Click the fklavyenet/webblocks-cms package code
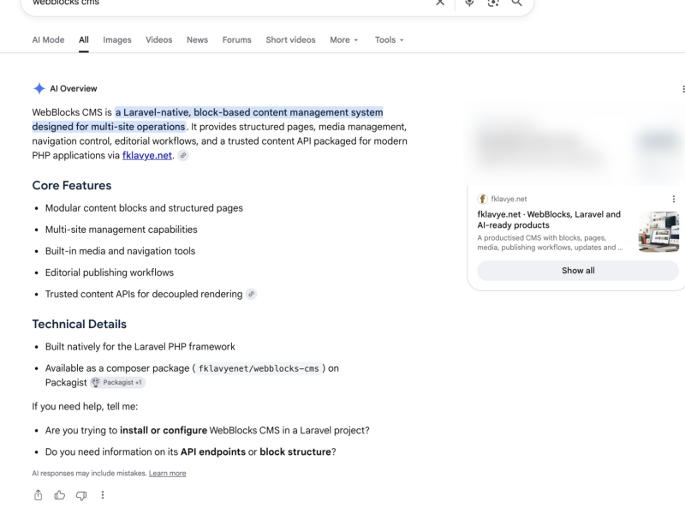Viewport: 685px width, 514px height. coord(259,368)
